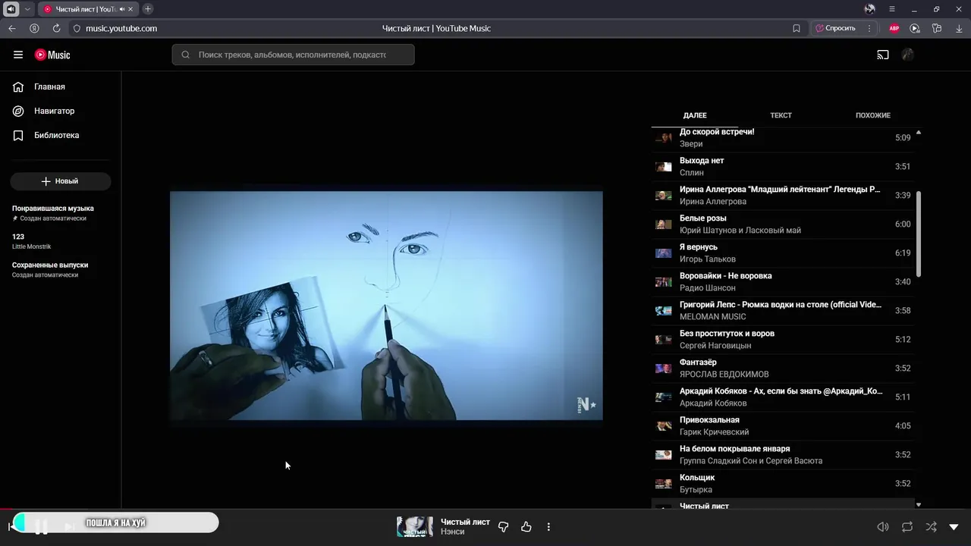Image resolution: width=971 pixels, height=546 pixels.
Task: Toggle shuffle mode
Action: pos(931,526)
